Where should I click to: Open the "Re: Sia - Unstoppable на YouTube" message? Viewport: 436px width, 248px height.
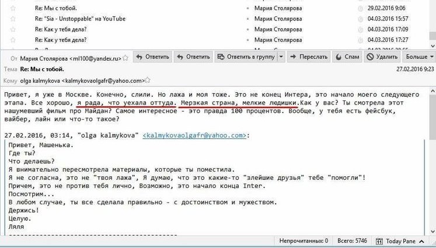pos(80,19)
